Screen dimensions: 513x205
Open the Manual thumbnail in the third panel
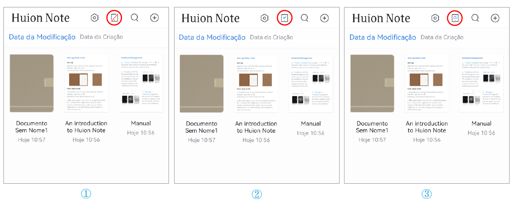pos(481,83)
